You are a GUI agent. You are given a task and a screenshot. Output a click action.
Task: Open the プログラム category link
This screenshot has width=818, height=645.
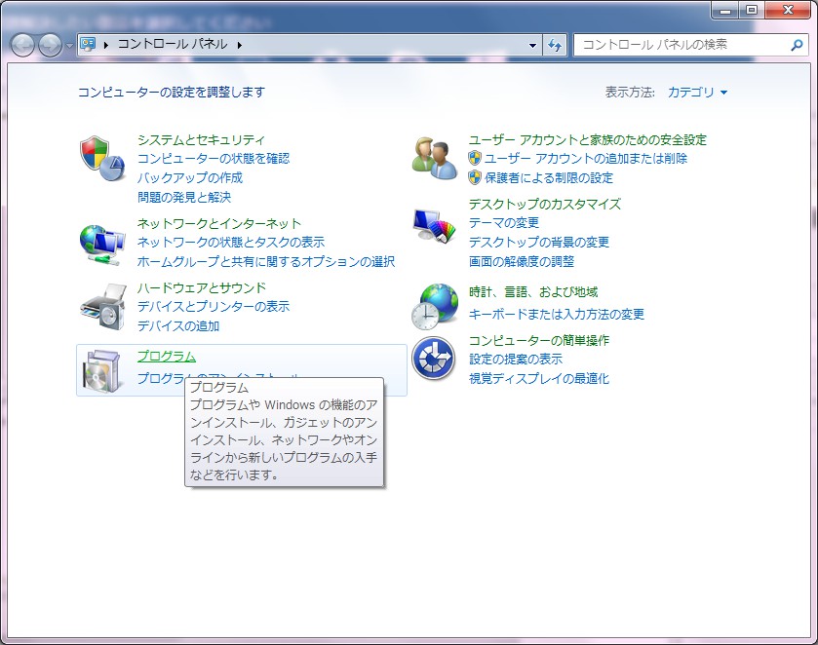pyautogui.click(x=167, y=357)
